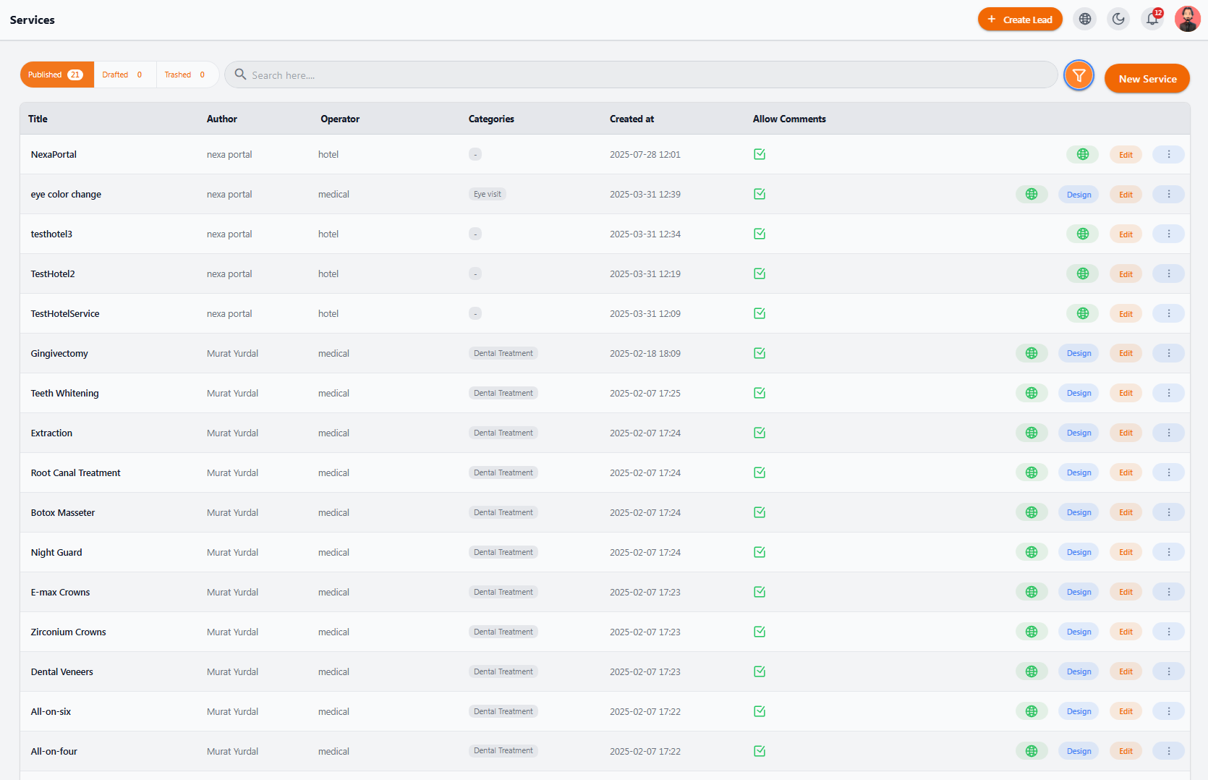The height and width of the screenshot is (780, 1208).
Task: Toggle Allow Comments checkbox for eye color change
Action: point(760,194)
